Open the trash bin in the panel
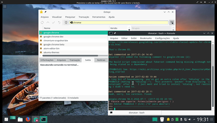 tap(162, 119)
